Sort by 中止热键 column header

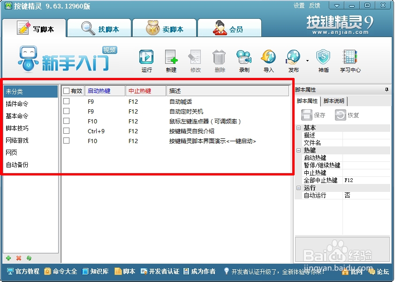click(146, 91)
